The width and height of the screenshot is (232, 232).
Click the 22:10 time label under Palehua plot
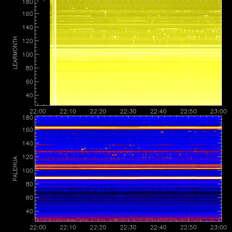coord(68,227)
